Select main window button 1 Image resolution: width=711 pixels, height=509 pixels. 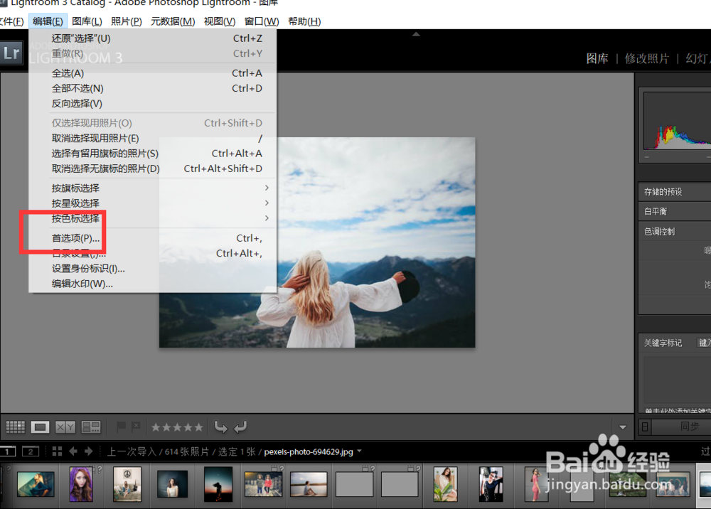[x=7, y=451]
